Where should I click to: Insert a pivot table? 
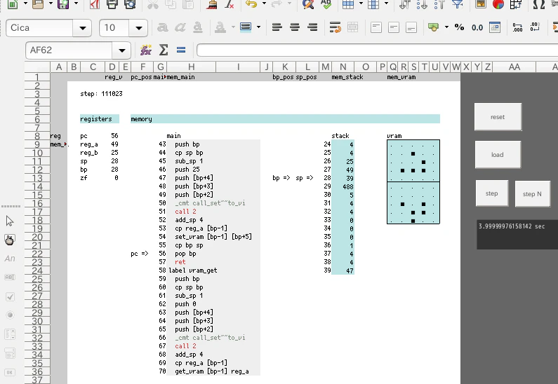[516, 4]
